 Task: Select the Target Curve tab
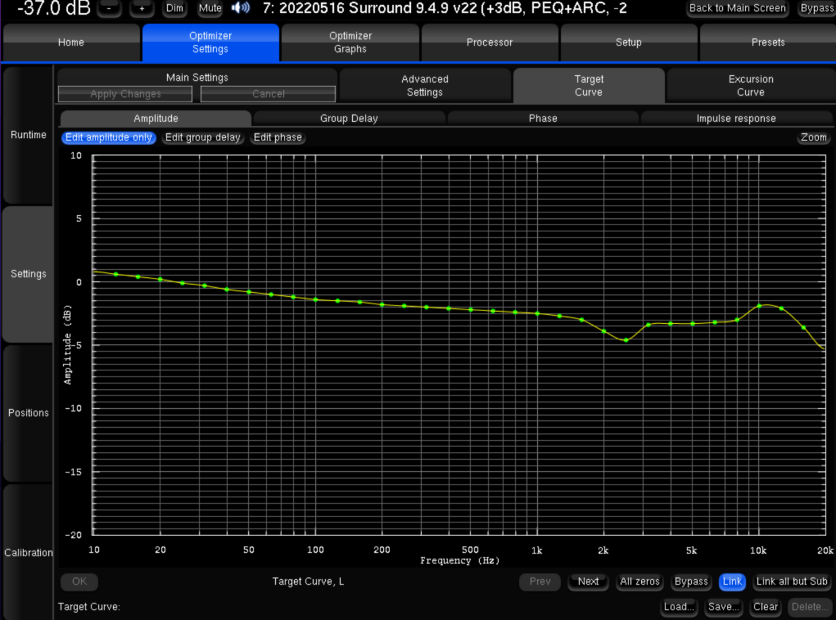pyautogui.click(x=589, y=86)
